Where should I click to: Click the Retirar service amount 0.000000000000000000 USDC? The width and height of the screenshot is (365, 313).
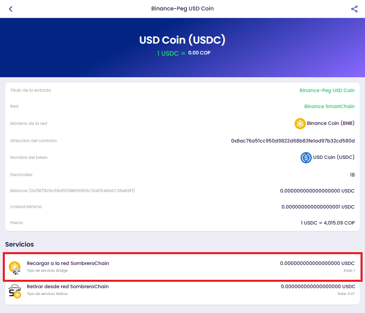pos(318,287)
